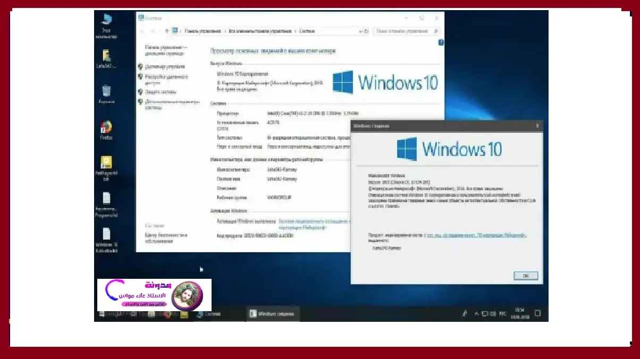This screenshot has height=359, width=640.
Task: Click the volume speaker tray icon
Action: [x=492, y=314]
